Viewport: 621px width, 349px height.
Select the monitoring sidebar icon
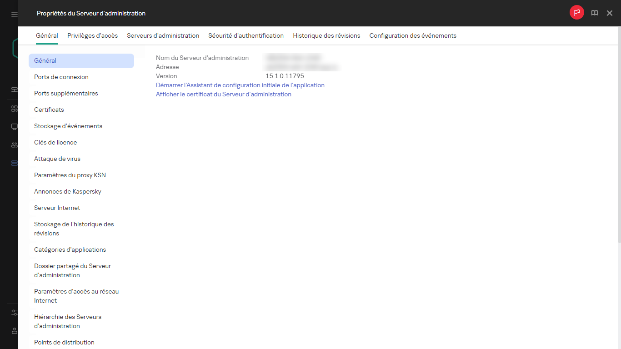(13, 90)
